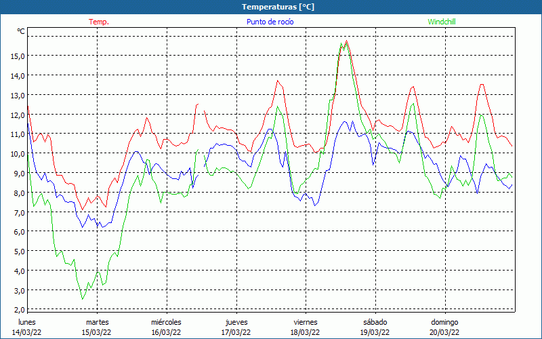The width and height of the screenshot is (542, 339).
Task: Click the 11,0 y-axis value
Action: pyautogui.click(x=18, y=134)
